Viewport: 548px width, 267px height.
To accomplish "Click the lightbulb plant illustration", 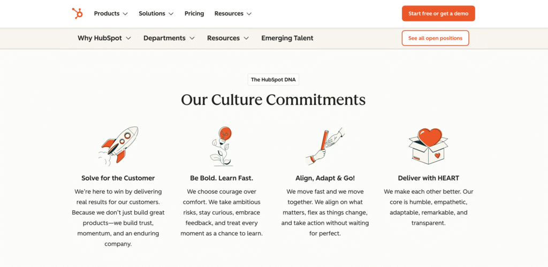I will coord(222,146).
